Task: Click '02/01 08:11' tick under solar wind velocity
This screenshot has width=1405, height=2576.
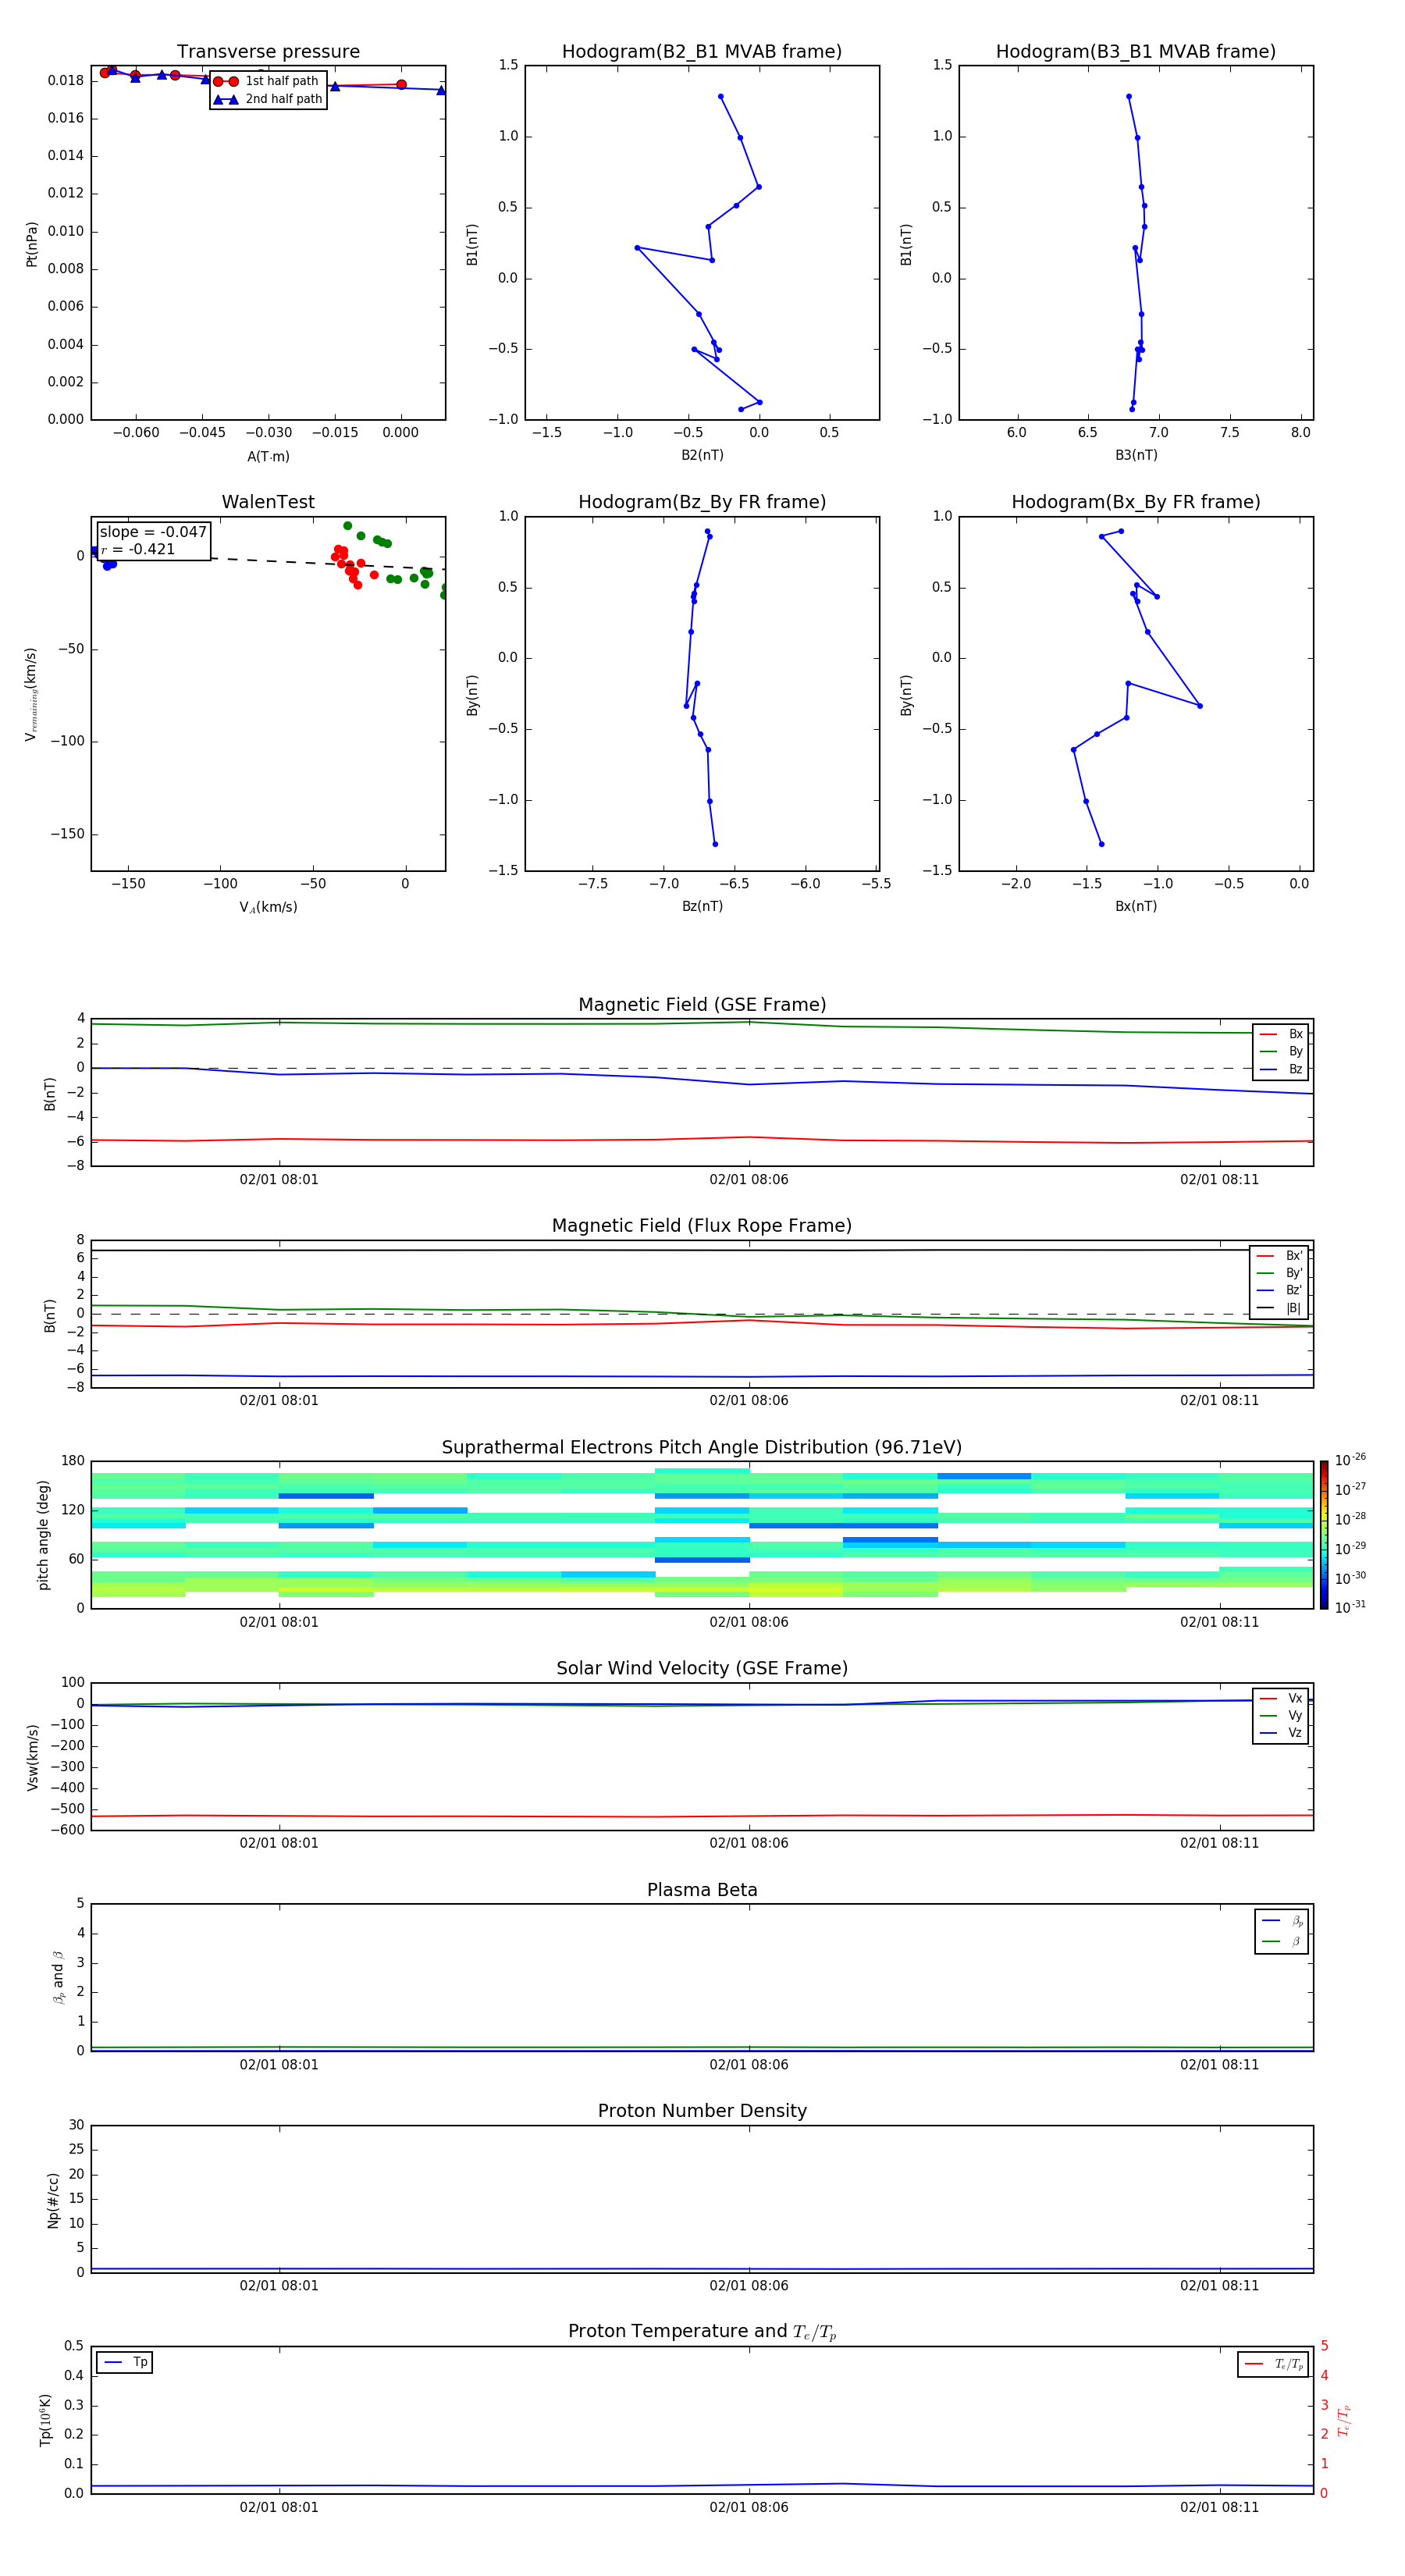Action: pos(1219,1843)
